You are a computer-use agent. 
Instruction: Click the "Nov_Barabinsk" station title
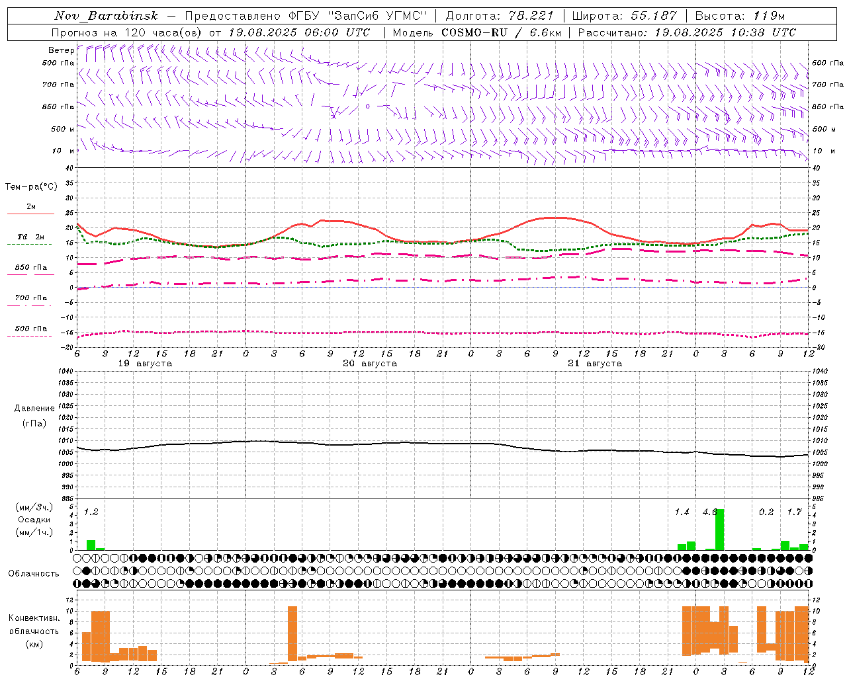coord(107,16)
